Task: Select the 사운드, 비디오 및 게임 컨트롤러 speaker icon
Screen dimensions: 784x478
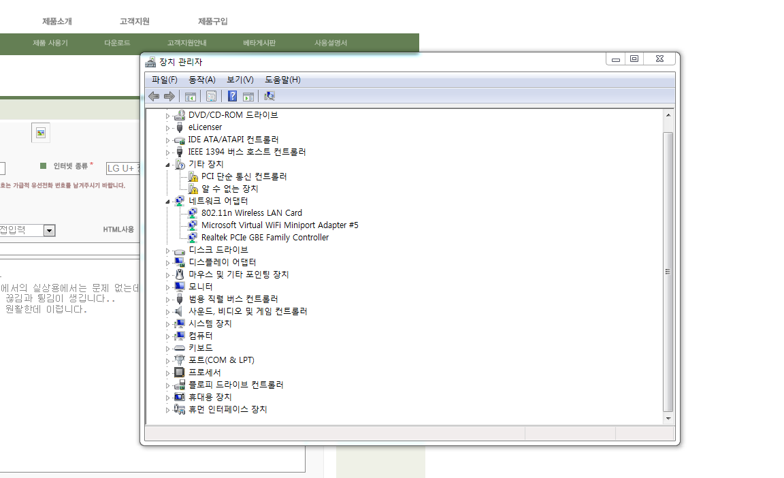Action: [178, 311]
